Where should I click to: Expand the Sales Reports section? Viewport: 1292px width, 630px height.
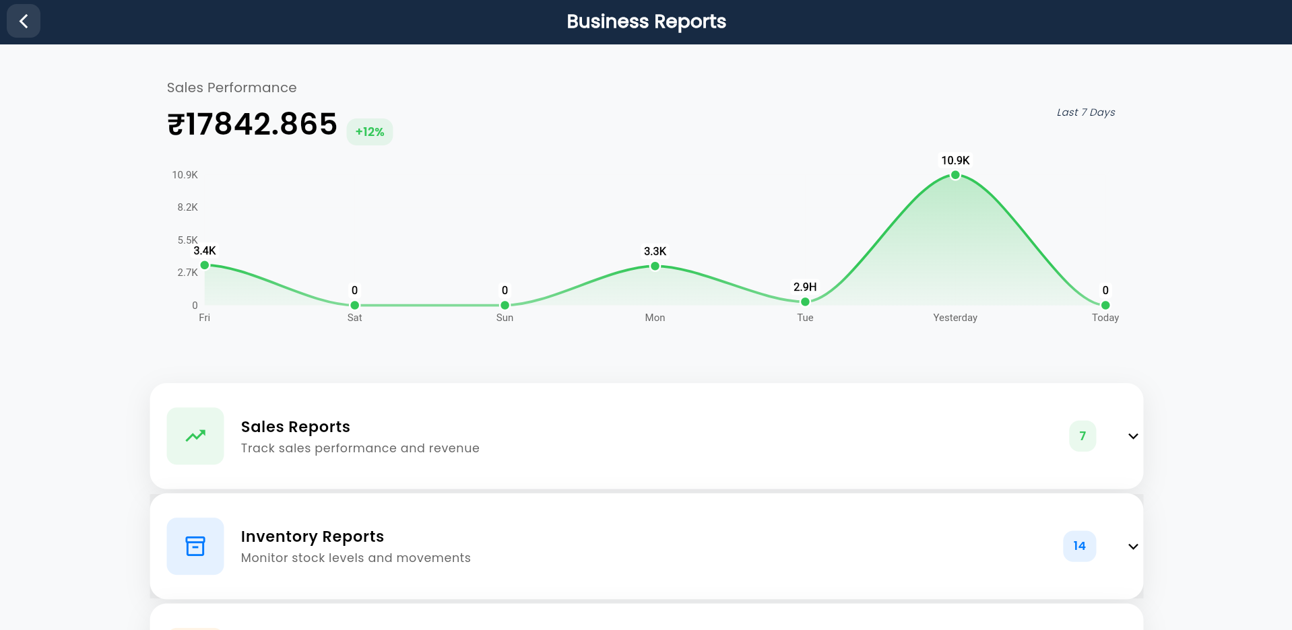point(1133,436)
